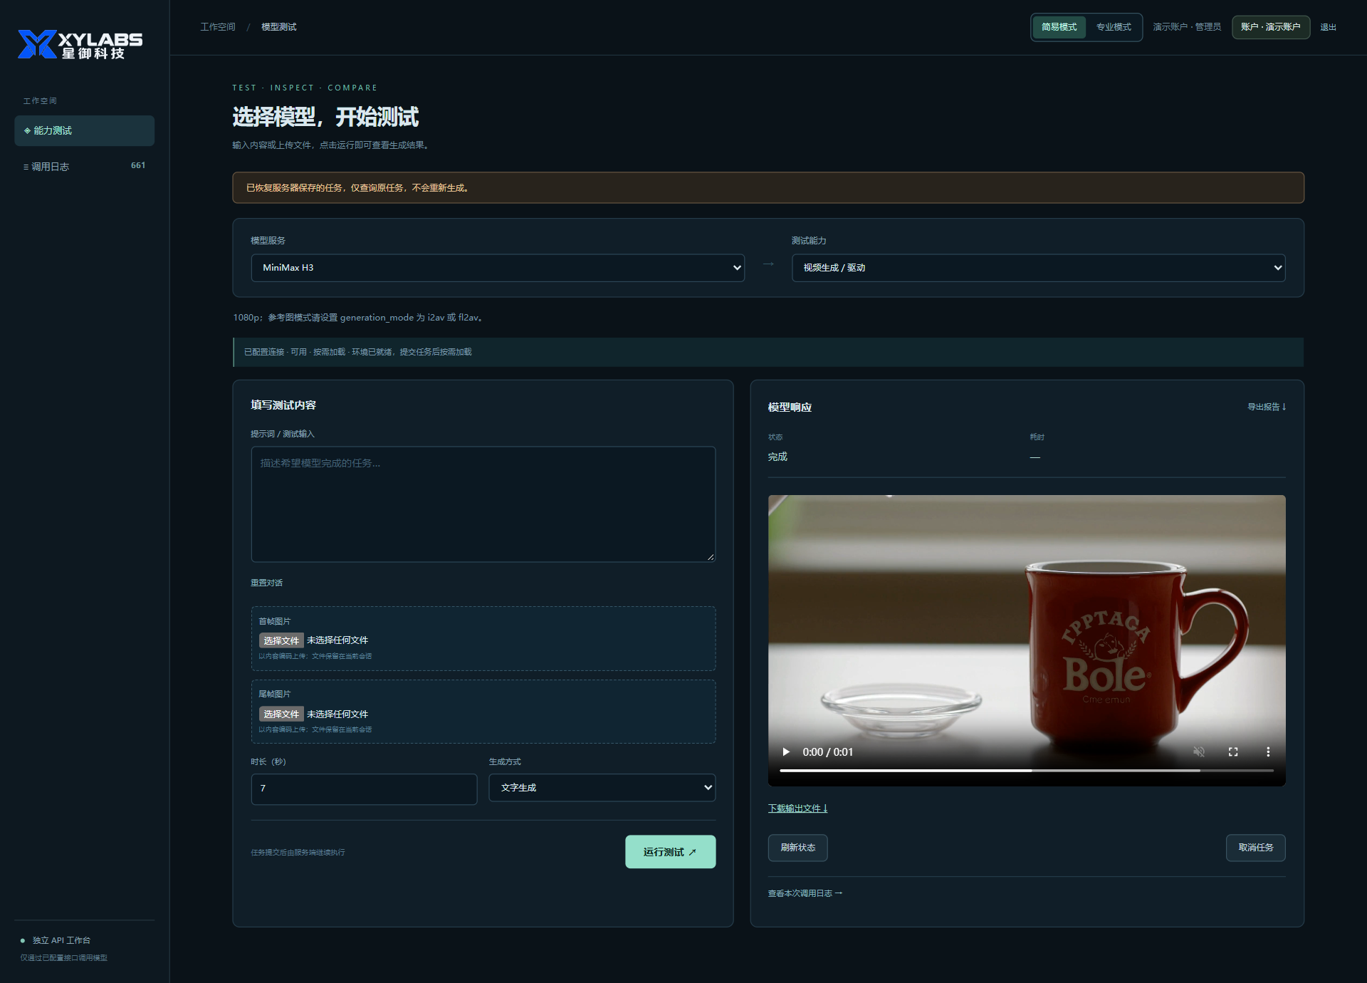
Task: Click 重置对话
Action: click(266, 583)
